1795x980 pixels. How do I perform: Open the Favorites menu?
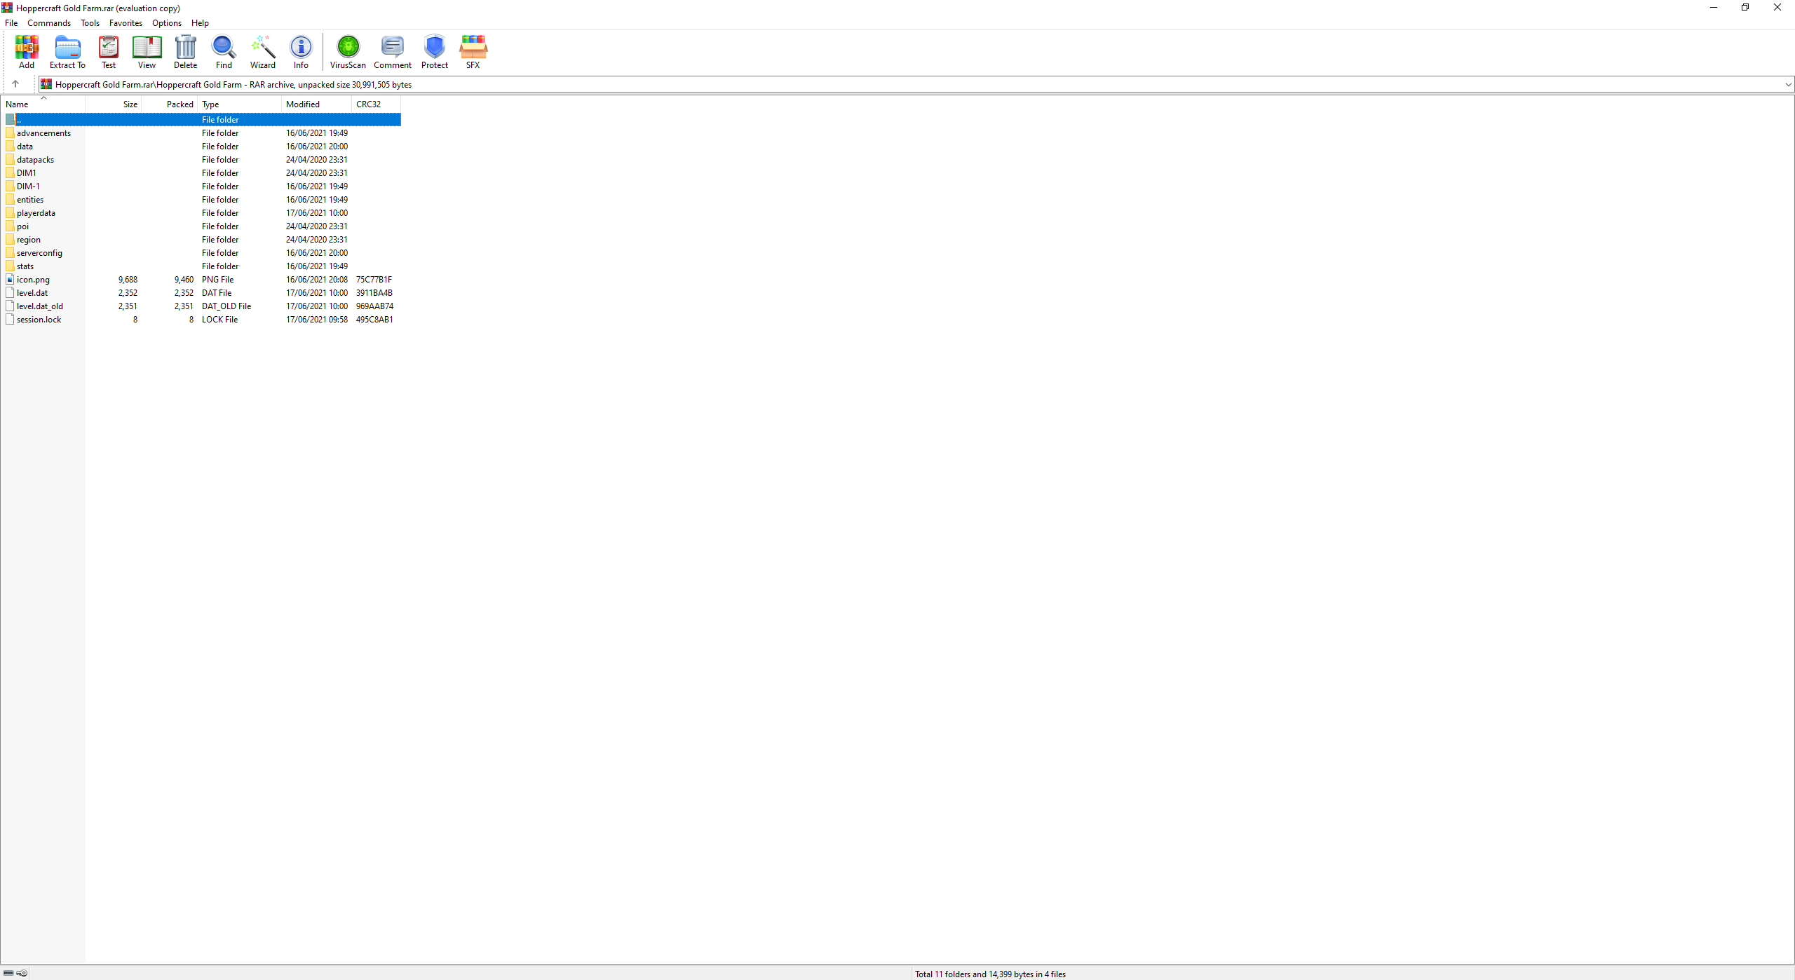pyautogui.click(x=126, y=23)
